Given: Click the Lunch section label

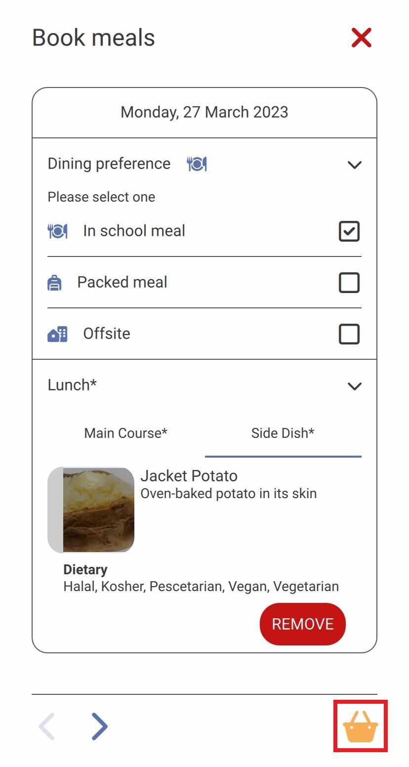Looking at the screenshot, I should (x=72, y=384).
